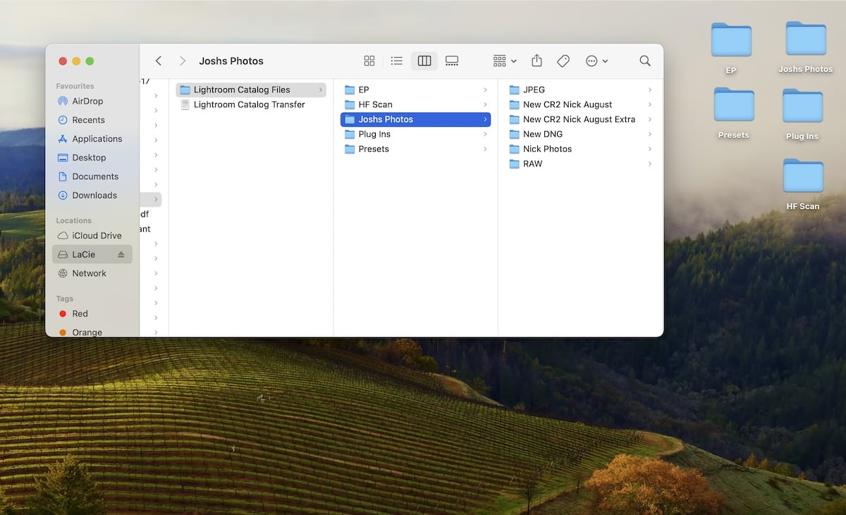
Task: Click the Tags icon in the toolbar
Action: [563, 61]
